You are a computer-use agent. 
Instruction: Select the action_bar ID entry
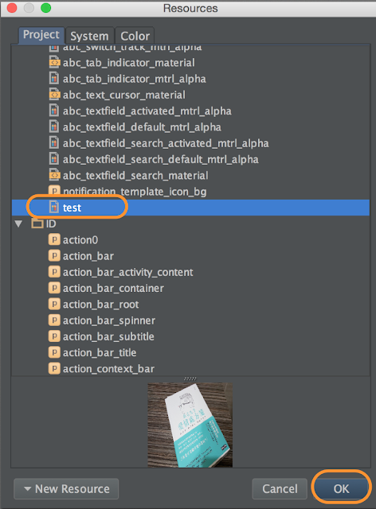pos(88,256)
